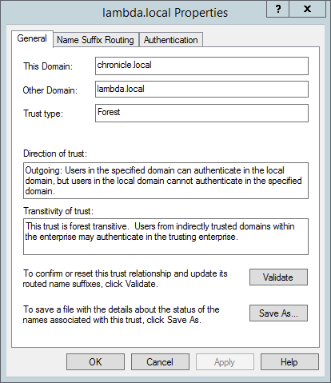
Task: Click the Save As... button
Action: tap(278, 313)
